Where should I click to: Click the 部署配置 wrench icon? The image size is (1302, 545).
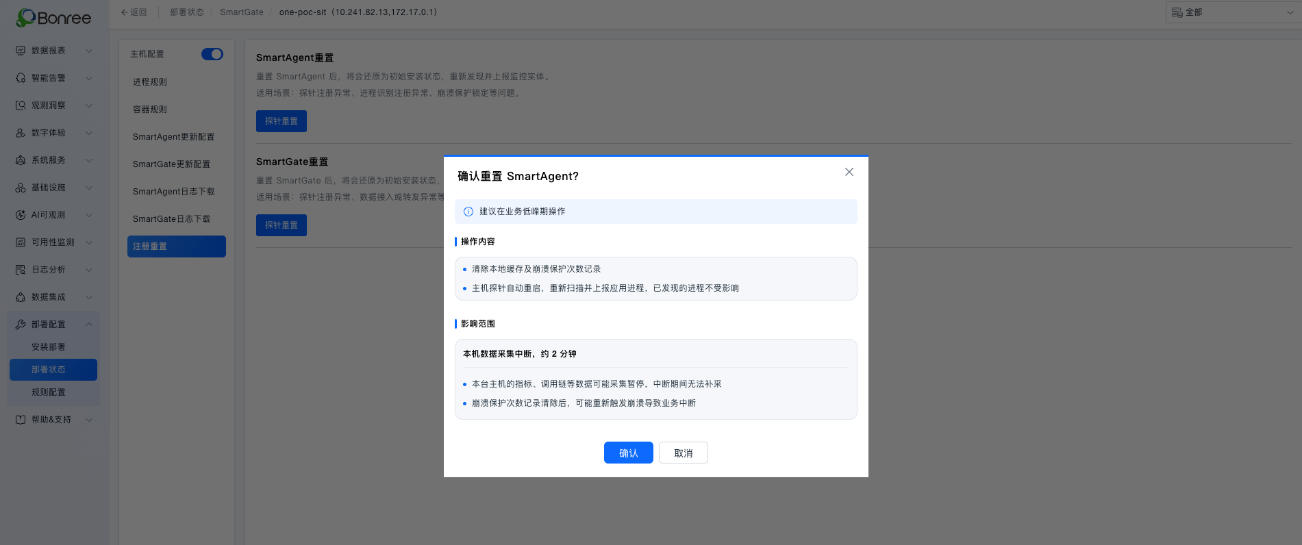(21, 325)
